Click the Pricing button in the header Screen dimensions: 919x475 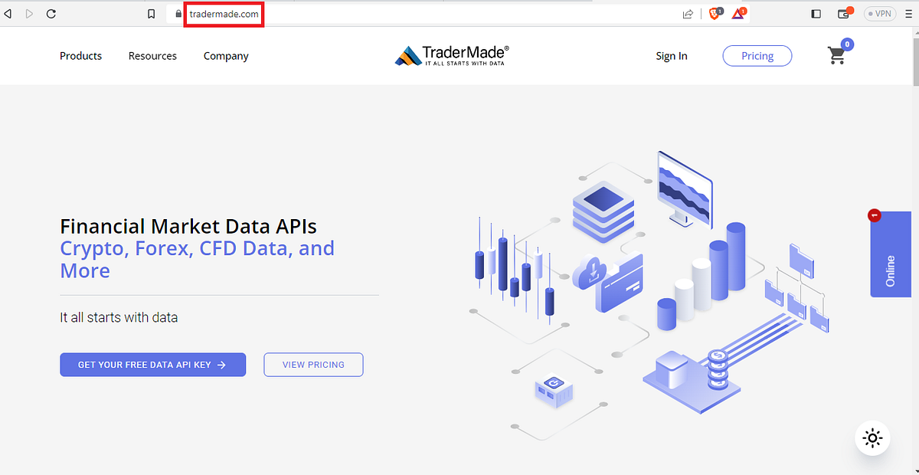(x=757, y=56)
